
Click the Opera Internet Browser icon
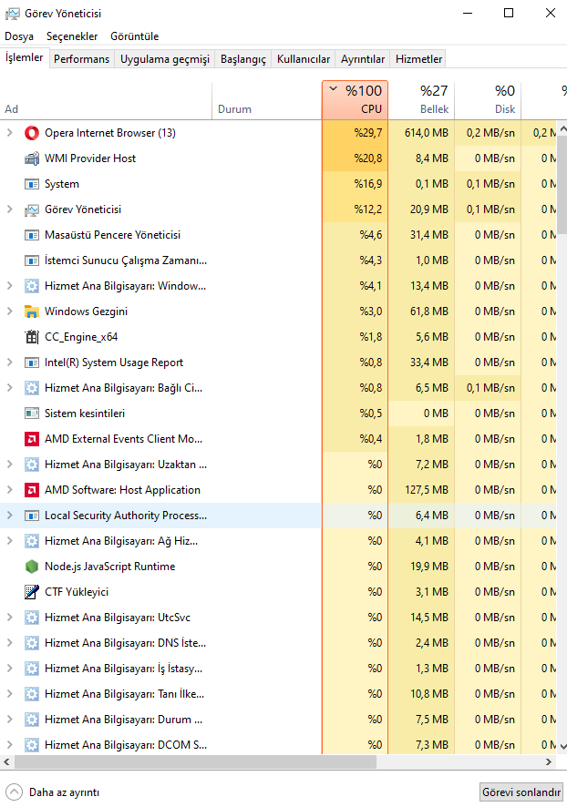tap(32, 133)
